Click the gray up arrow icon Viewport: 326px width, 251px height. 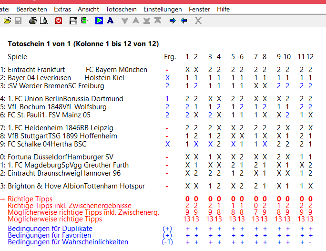coord(136,21)
